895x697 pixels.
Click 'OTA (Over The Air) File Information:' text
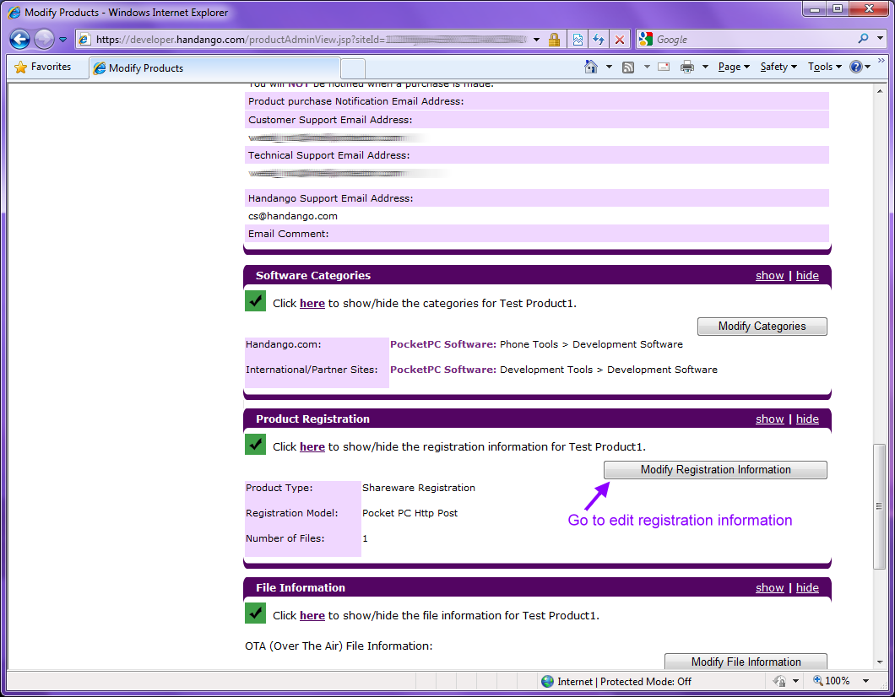point(339,646)
